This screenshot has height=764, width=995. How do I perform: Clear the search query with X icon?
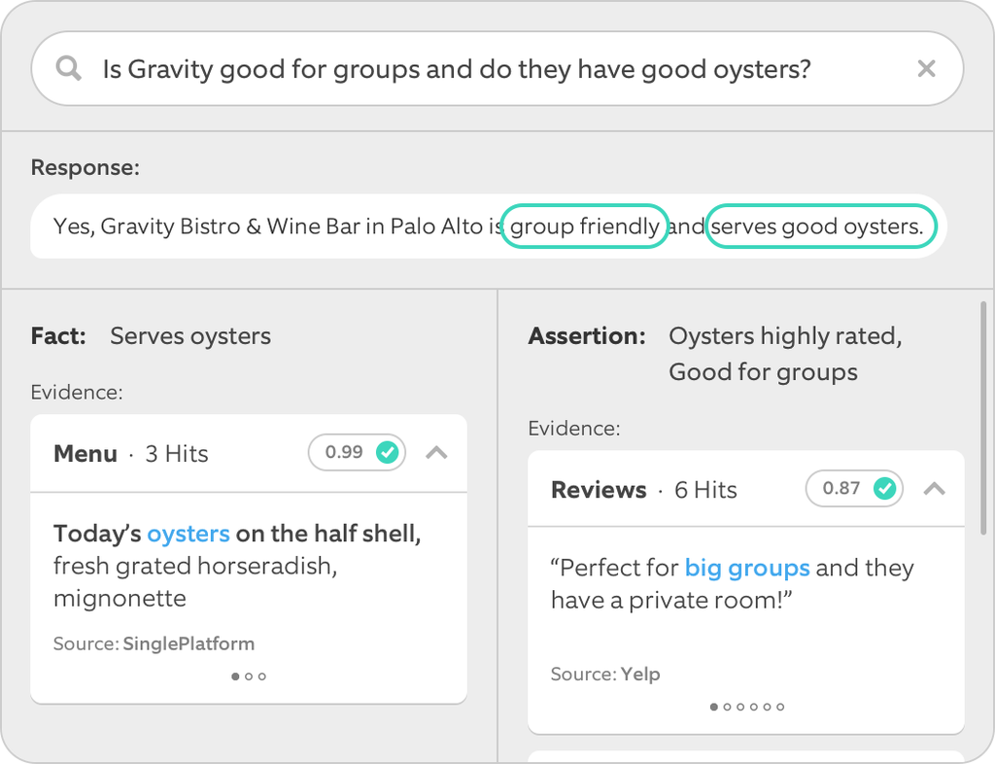tap(926, 69)
